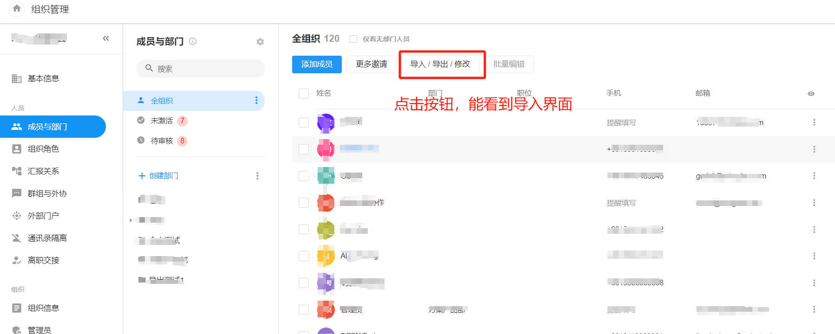835x334 pixels.
Task: Tick the checkbox for the pink avatar row
Action: click(x=304, y=149)
